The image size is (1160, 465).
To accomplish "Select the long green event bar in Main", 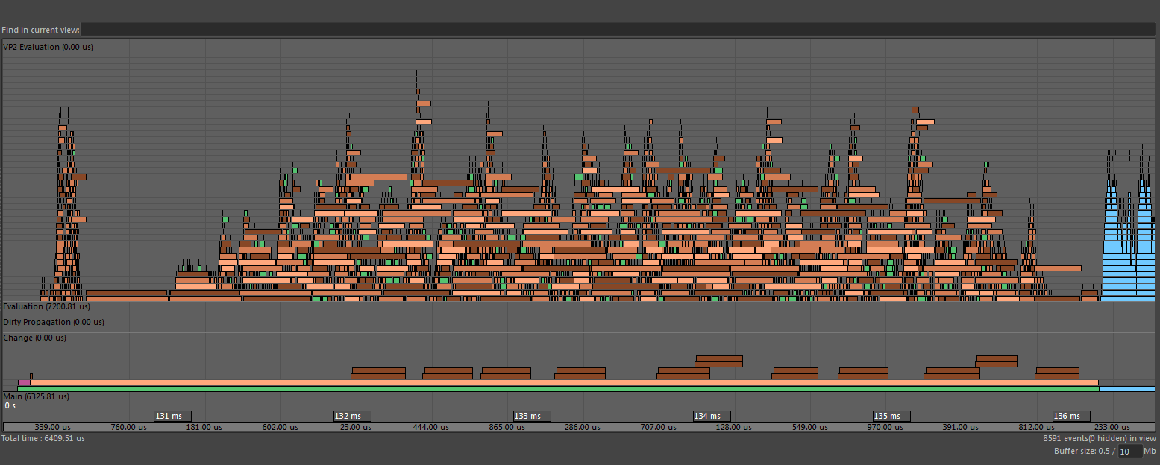I will tap(522, 389).
